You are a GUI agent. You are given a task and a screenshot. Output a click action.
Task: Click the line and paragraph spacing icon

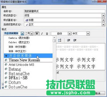click(x=60, y=40)
